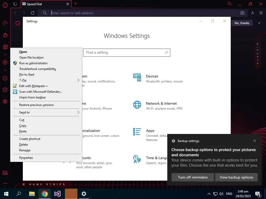Select Restore previous versions
The height and width of the screenshot is (199, 266).
point(46,105)
